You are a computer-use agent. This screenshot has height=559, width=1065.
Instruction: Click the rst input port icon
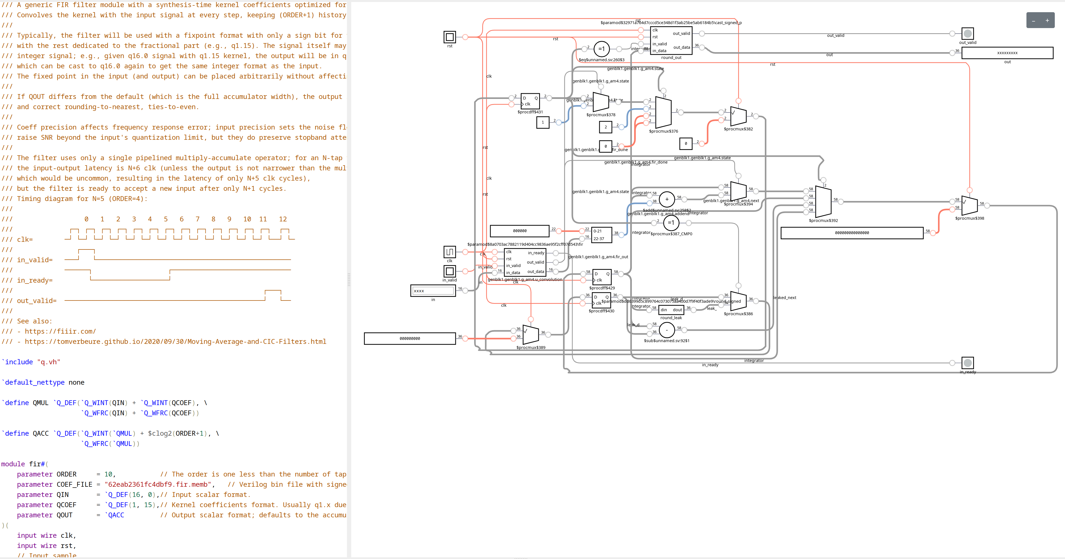[449, 37]
